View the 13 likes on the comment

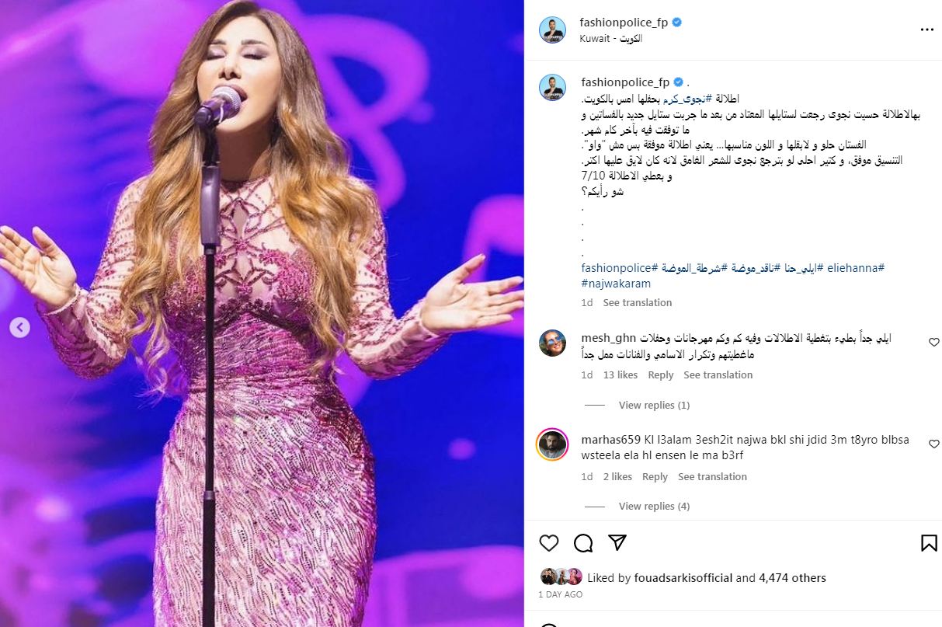(620, 375)
